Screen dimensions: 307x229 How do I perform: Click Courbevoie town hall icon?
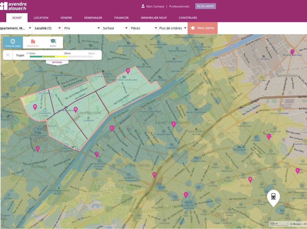tap(89, 118)
